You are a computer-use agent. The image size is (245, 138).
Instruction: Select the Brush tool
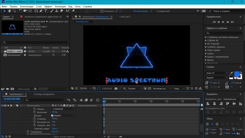pos(52,11)
